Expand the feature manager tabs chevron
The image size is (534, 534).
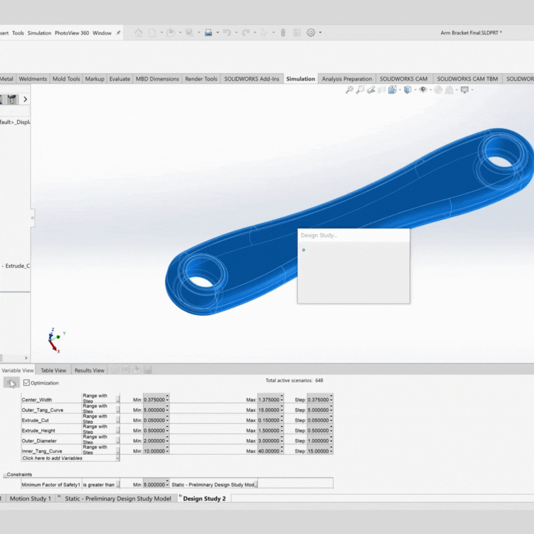25,99
